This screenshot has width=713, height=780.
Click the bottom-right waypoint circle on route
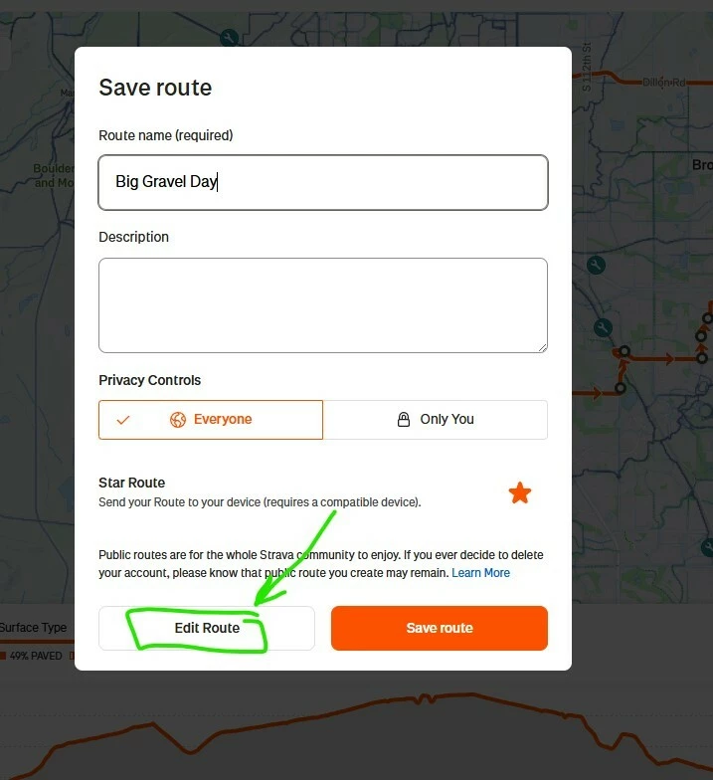(x=702, y=358)
